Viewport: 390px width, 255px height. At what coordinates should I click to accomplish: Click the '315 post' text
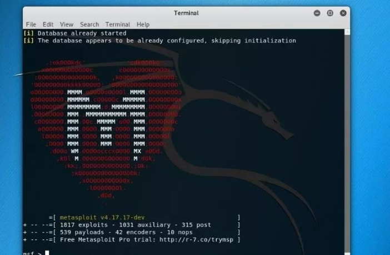[x=196, y=225]
